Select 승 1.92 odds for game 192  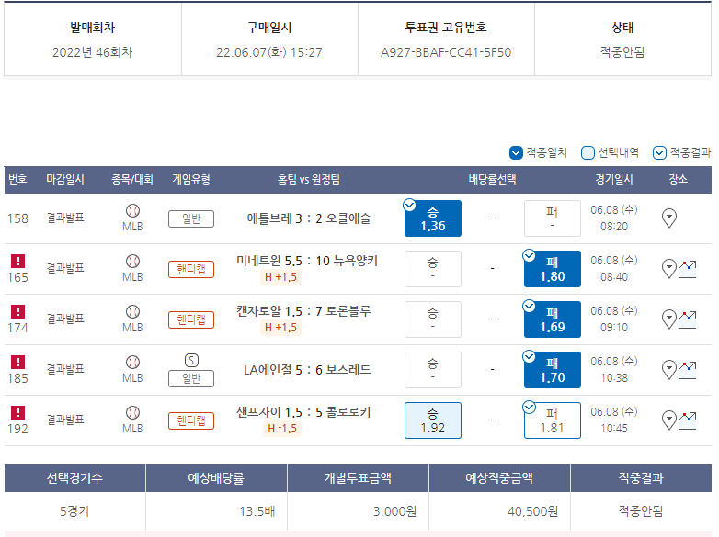(433, 420)
